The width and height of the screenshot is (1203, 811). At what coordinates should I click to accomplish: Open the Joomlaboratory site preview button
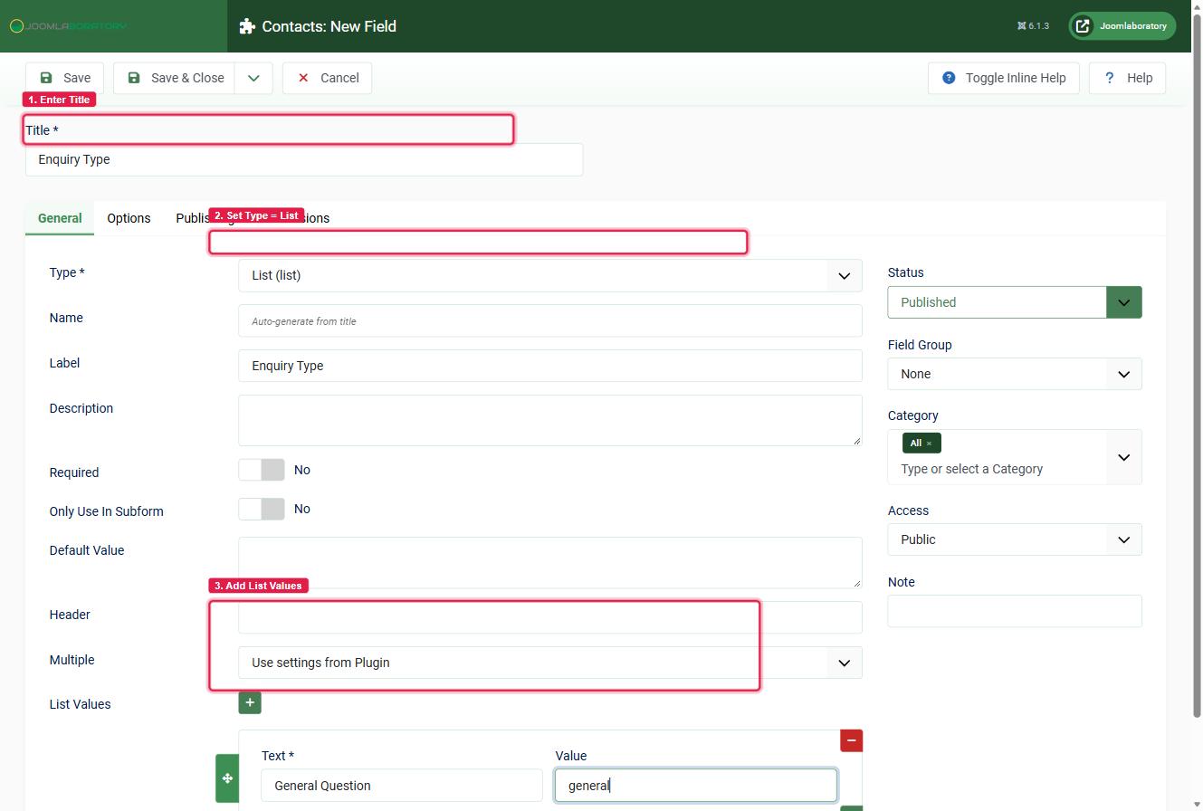coord(1122,26)
